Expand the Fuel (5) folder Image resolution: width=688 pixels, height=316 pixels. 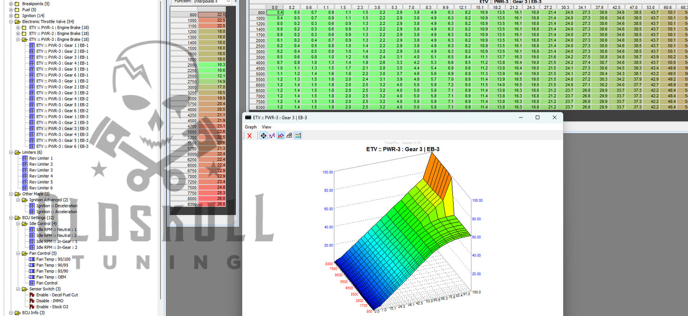[11, 10]
